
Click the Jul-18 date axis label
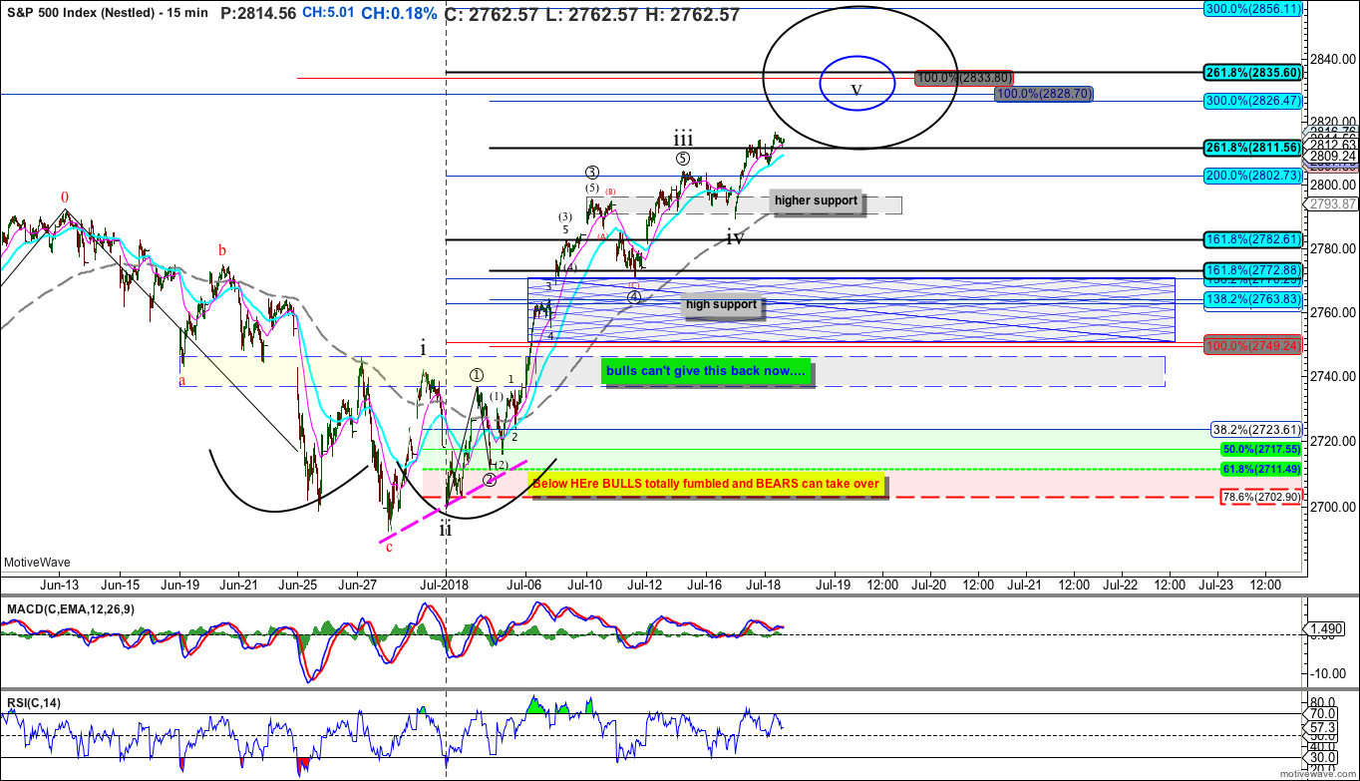(764, 585)
